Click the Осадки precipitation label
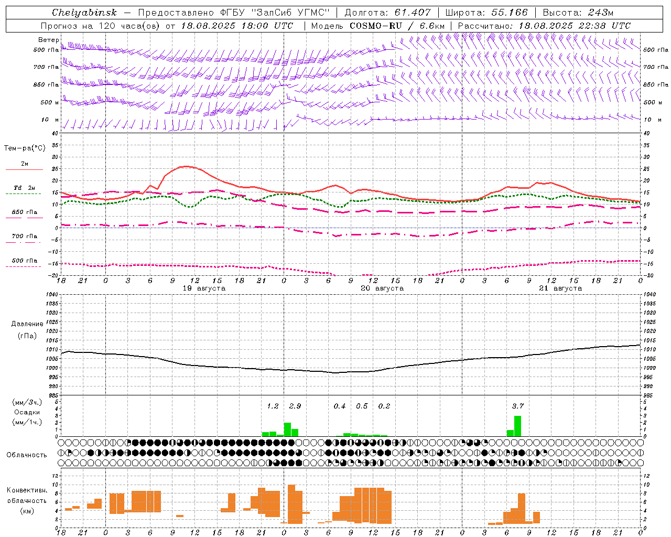The height and width of the screenshot is (537, 671). click(27, 412)
